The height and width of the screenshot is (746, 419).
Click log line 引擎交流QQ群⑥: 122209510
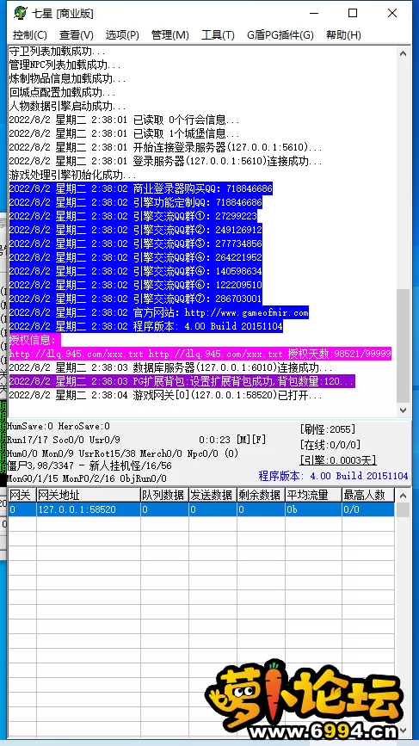pos(136,286)
